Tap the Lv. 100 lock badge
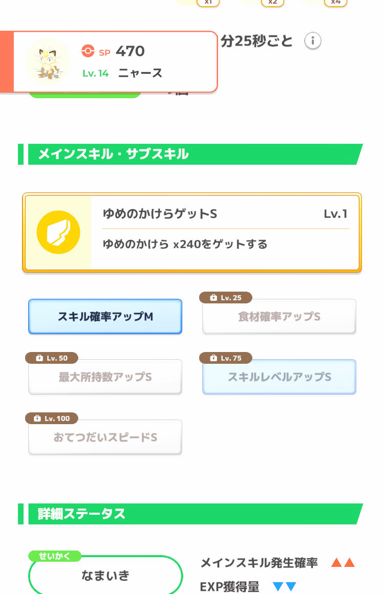 click(52, 418)
